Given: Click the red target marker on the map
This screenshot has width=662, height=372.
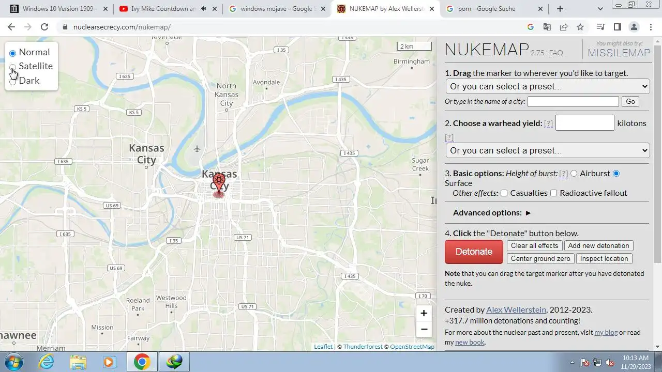Looking at the screenshot, I should coord(219,185).
